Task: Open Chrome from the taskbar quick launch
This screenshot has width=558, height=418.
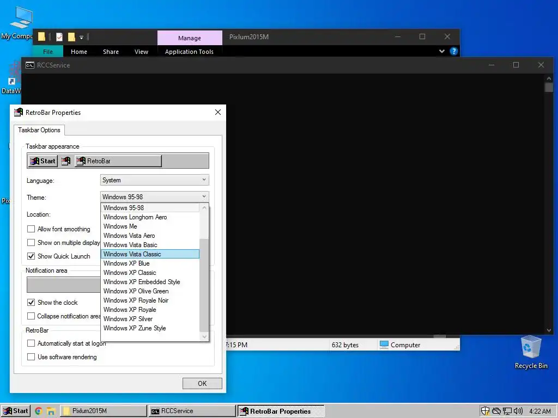Action: (39, 411)
